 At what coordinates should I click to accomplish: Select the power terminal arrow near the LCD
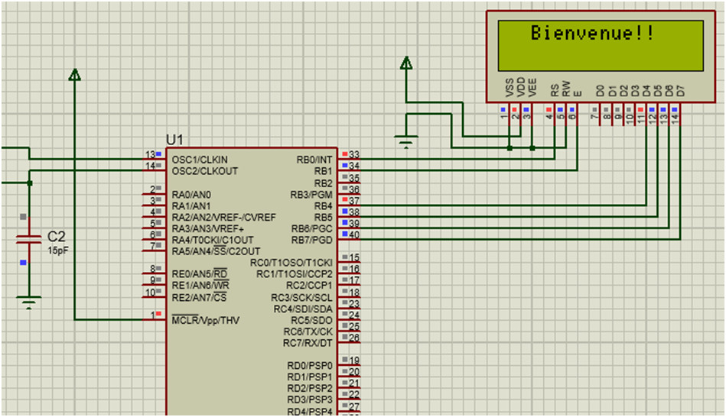(406, 63)
